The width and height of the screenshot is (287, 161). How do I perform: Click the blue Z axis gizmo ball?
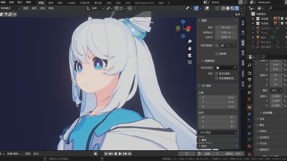point(183,21)
